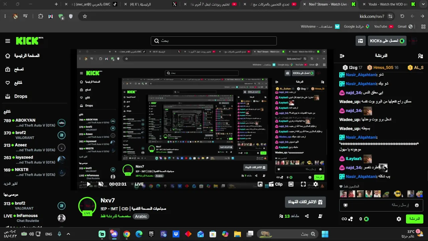This screenshot has height=241, width=428.
Task: Open خرائط Google maps bookmark
Action: (x=356, y=26)
